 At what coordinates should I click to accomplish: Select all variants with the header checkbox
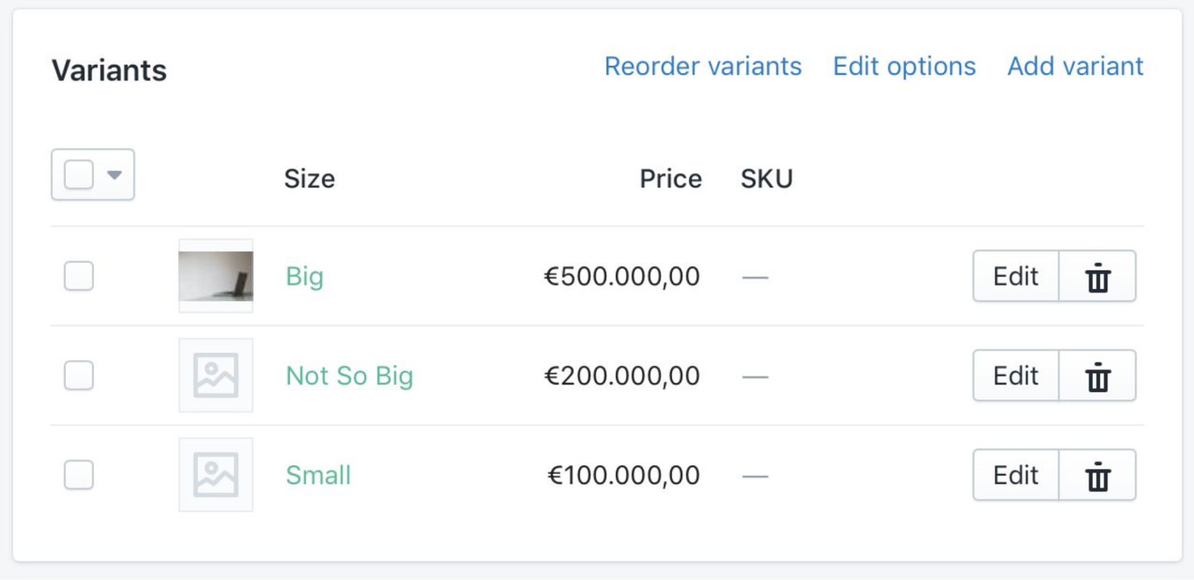click(78, 175)
